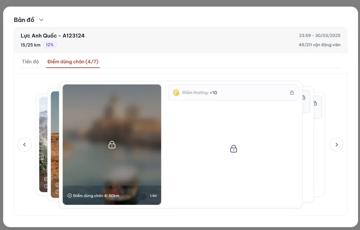Image resolution: width=360 pixels, height=230 pixels.
Task: Click the lock icon in the Điểm thưởng row
Action: click(x=292, y=93)
